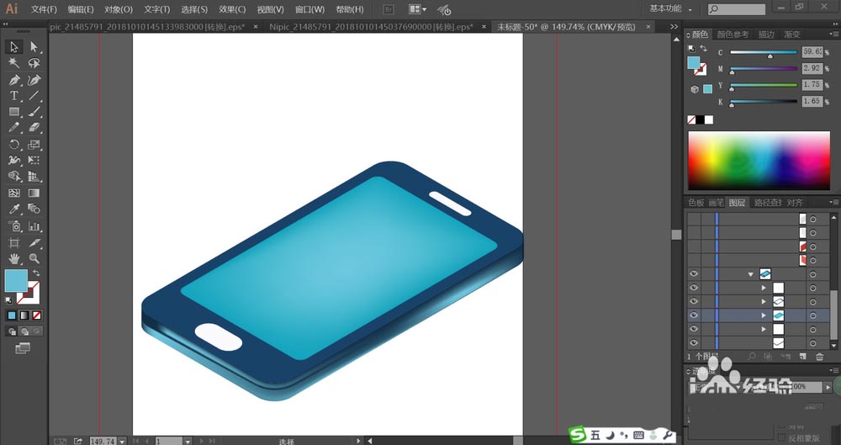The width and height of the screenshot is (841, 445).
Task: Select the Free Transform tool
Action: [x=34, y=161]
